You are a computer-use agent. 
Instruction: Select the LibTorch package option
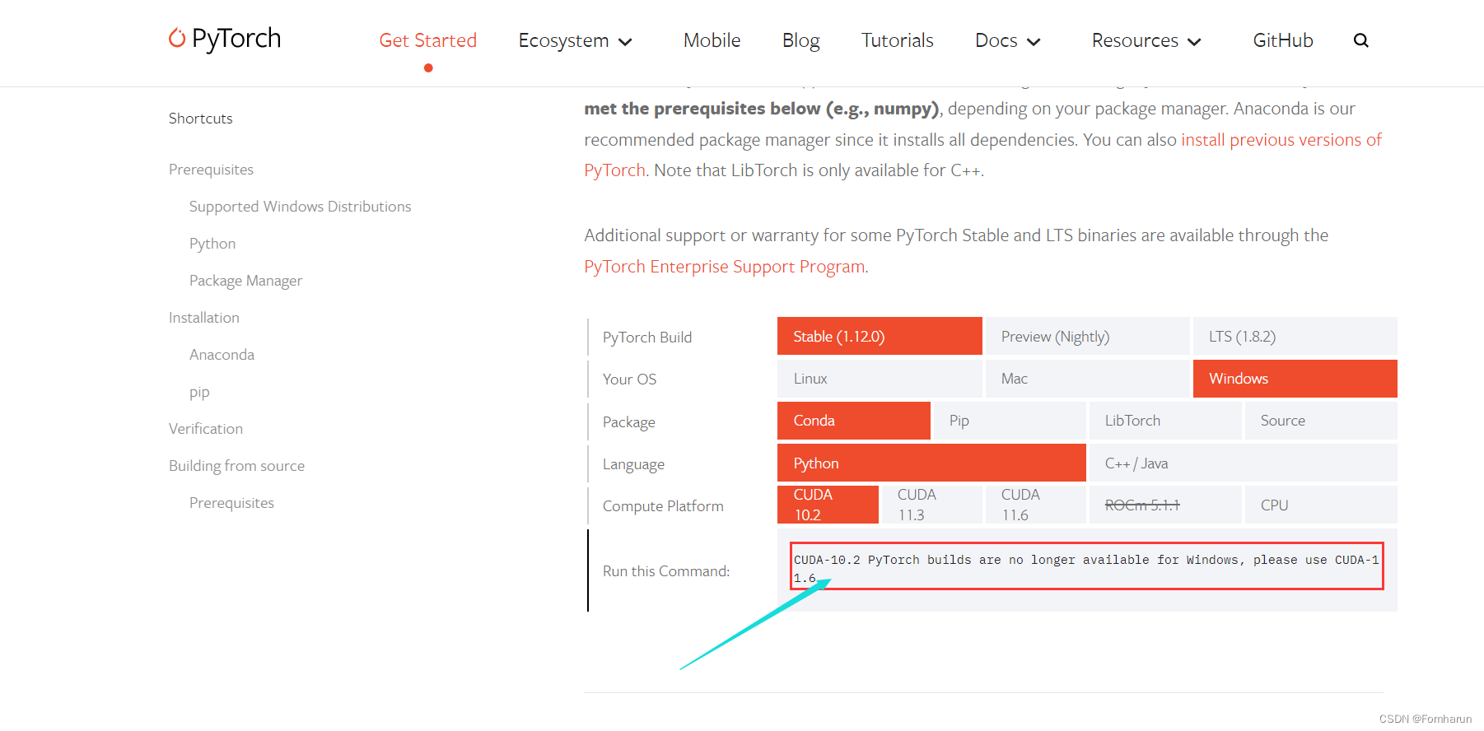click(1165, 421)
